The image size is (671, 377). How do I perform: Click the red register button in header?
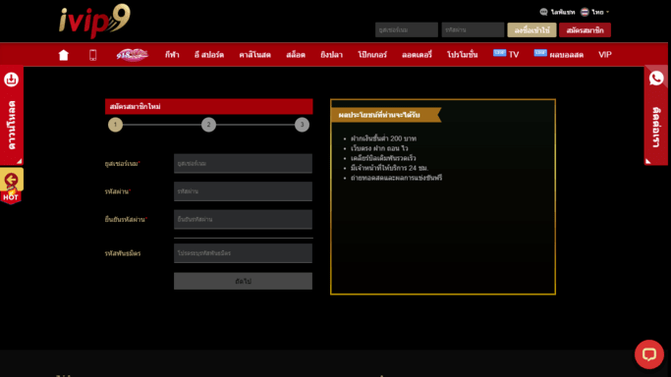[585, 29]
